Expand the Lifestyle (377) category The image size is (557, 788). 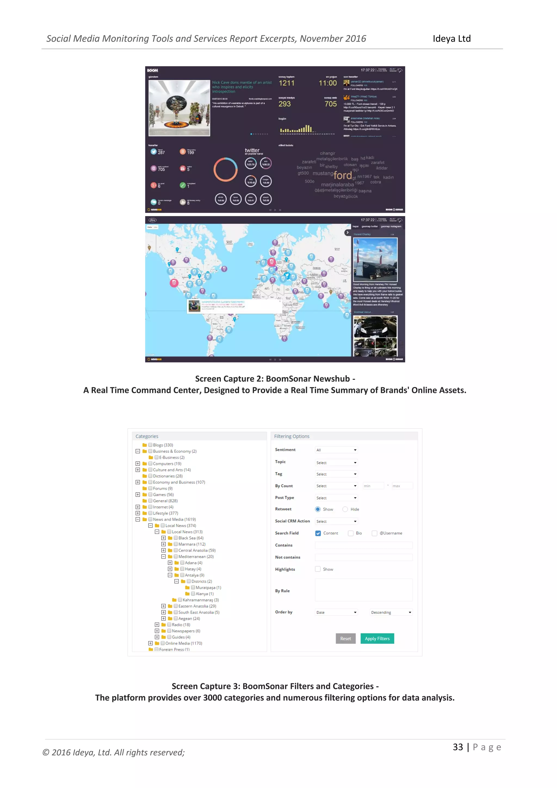click(138, 513)
